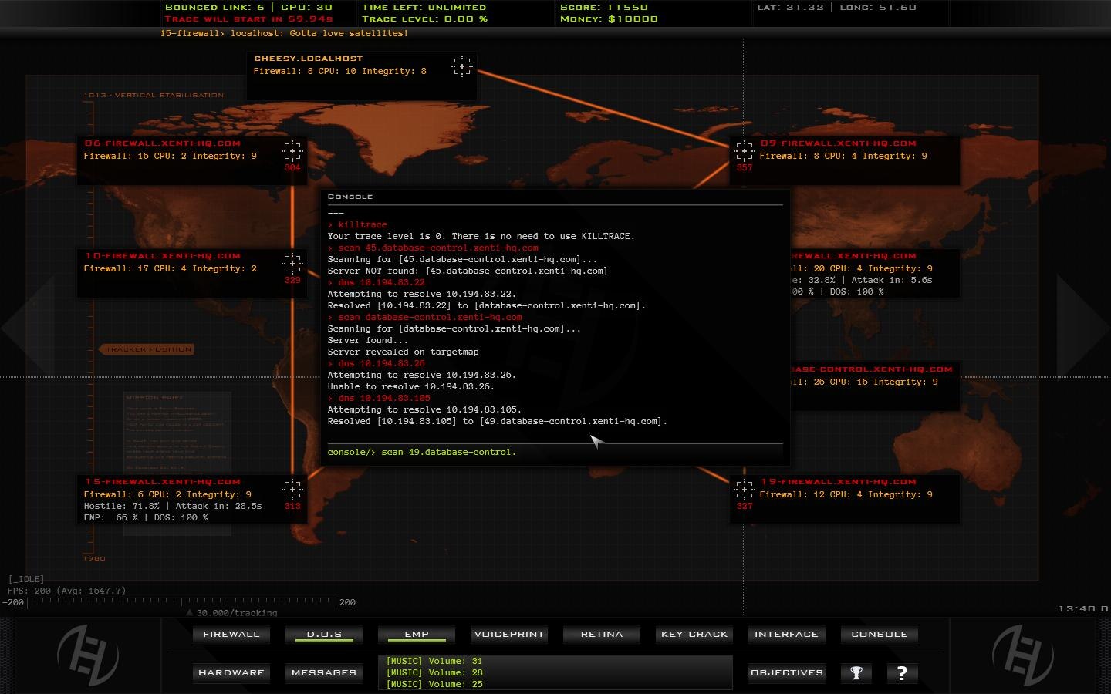Select the 10-firewall.xenti-hq.com server title
Viewport: 1111px width, 694px height.
pyautogui.click(x=163, y=256)
